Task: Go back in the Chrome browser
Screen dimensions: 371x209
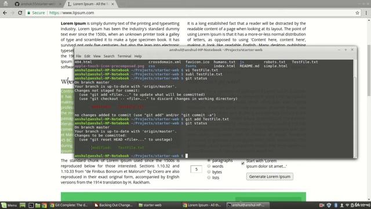Action: click(5, 13)
